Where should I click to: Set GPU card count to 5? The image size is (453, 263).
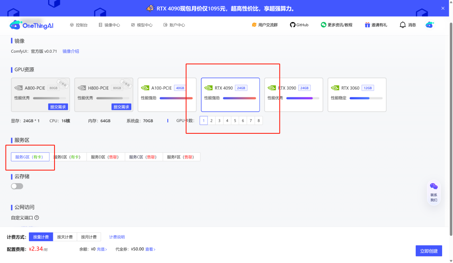pyautogui.click(x=235, y=121)
